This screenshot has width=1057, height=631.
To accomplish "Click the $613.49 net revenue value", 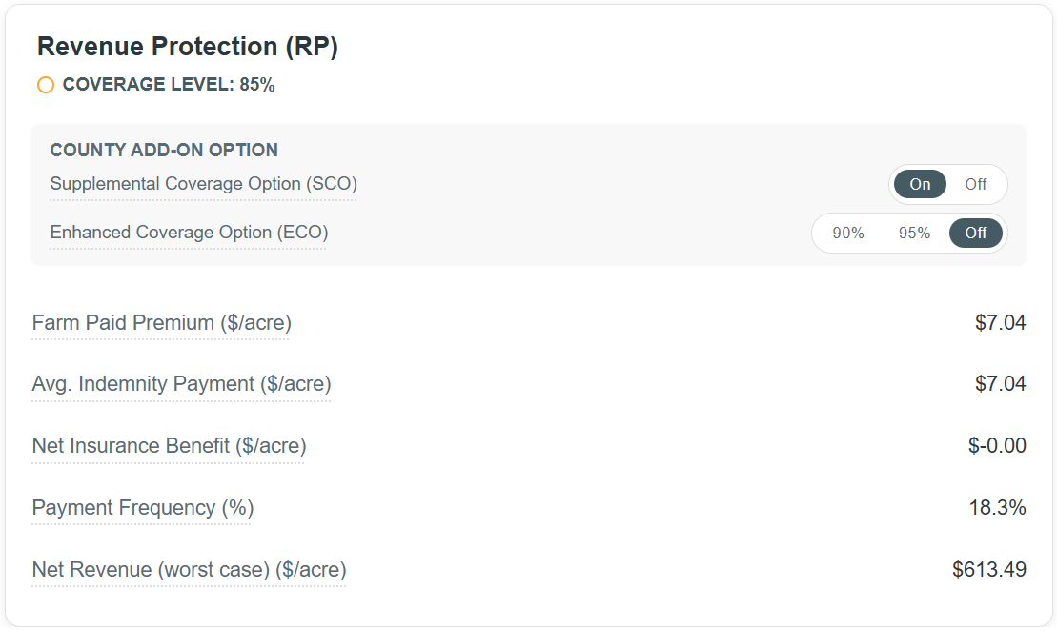I will 988,570.
